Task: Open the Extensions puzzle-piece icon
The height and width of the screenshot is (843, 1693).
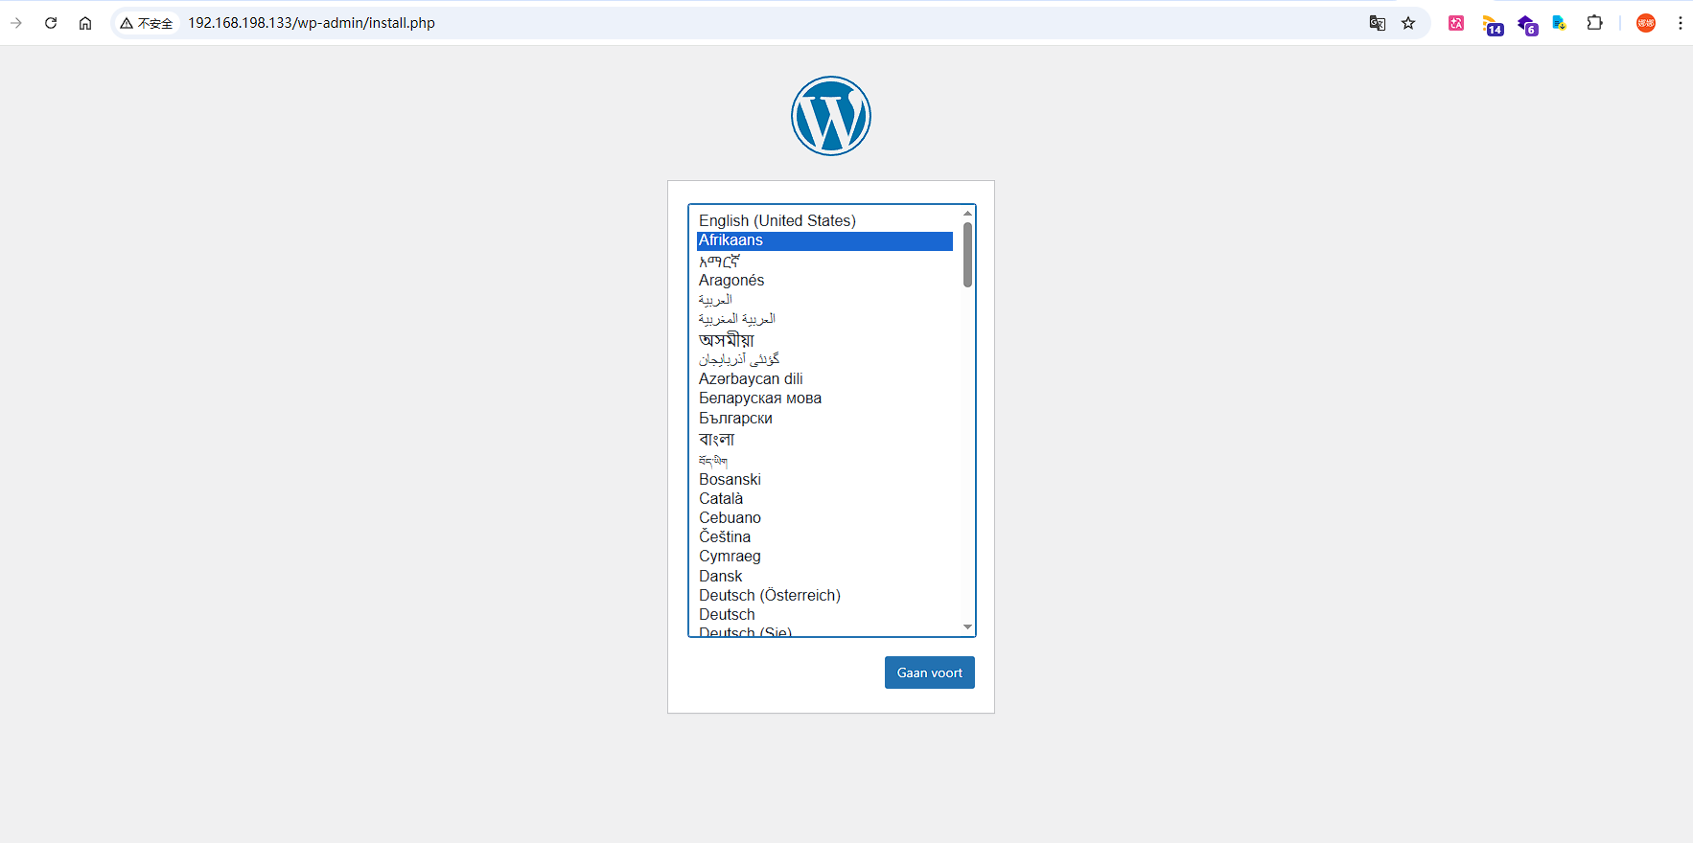Action: tap(1594, 23)
